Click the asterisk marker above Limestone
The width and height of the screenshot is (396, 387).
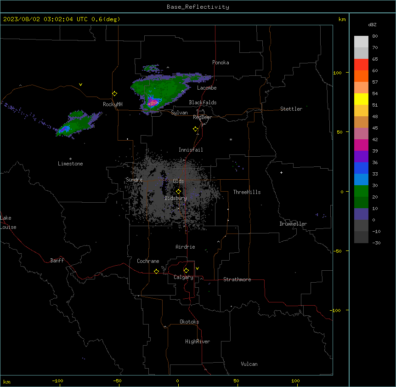70,159
